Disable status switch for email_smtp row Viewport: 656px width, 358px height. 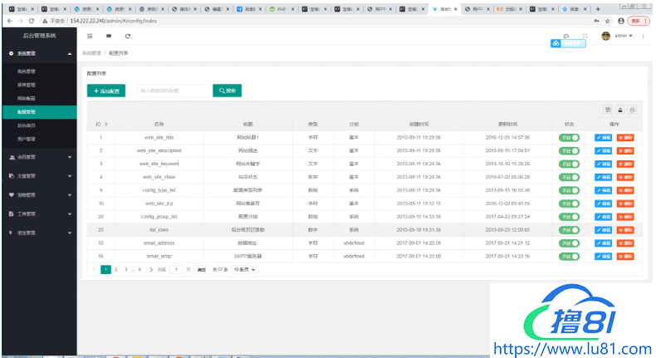click(x=569, y=256)
